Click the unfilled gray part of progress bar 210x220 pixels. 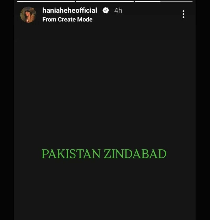[176, 2]
